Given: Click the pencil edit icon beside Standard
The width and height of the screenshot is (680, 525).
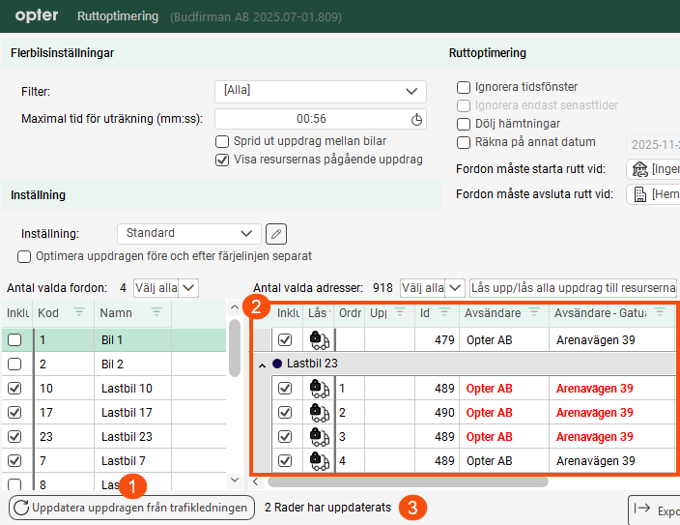Looking at the screenshot, I should point(276,233).
